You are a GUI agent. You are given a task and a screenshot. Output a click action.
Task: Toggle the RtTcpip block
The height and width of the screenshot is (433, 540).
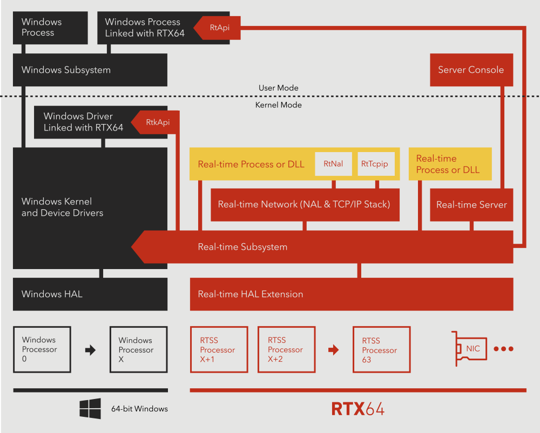point(376,163)
